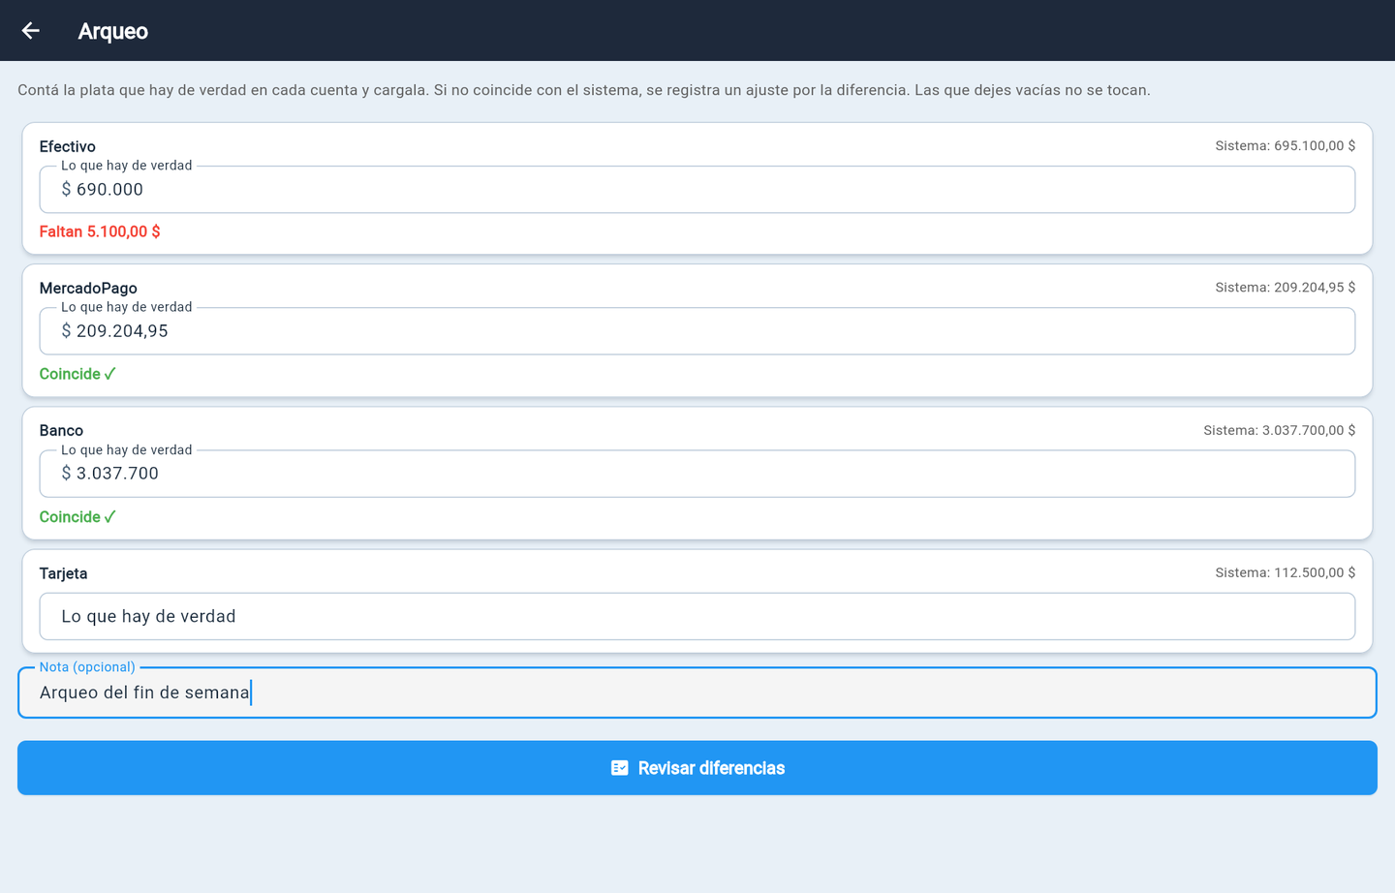Screen dimensions: 1395x893
Task: Click the Sistema: 112.500,00 $ balance text
Action: pos(1286,572)
